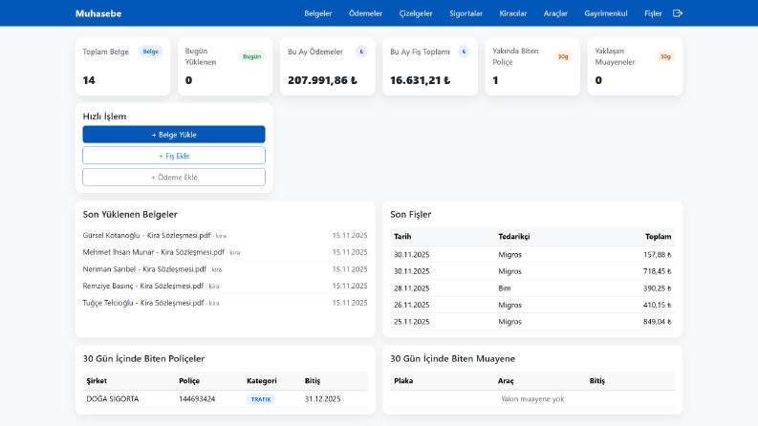Screen dimensions: 758x426
Task: Click the Hızlı İşlem heading
Action: coord(104,117)
